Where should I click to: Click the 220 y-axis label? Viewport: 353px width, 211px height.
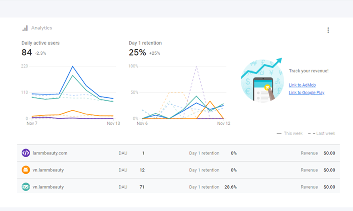[25, 66]
